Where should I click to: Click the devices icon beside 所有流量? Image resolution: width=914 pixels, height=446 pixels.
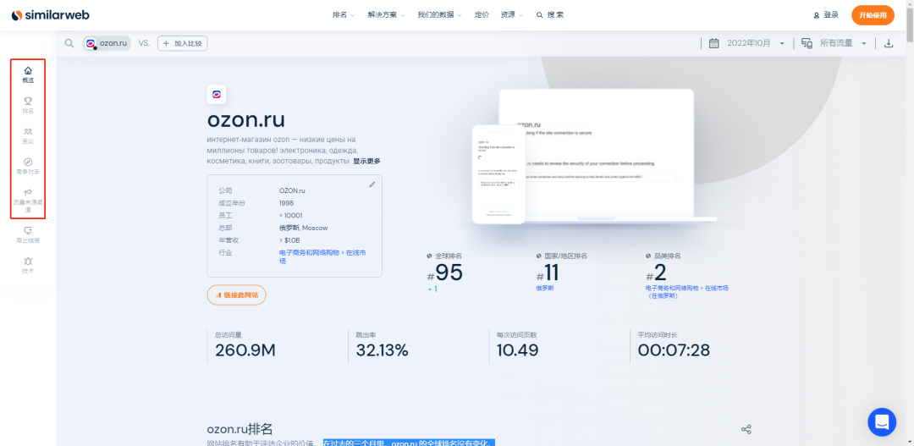pos(807,43)
